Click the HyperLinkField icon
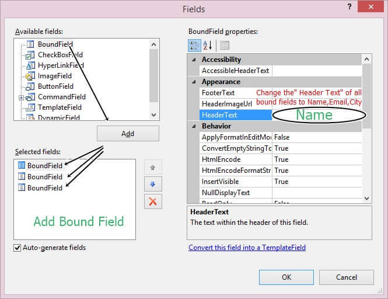 click(30, 65)
